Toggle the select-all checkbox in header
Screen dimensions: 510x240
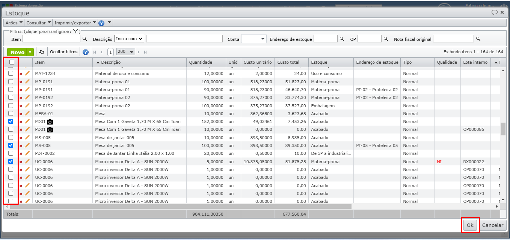(12, 62)
